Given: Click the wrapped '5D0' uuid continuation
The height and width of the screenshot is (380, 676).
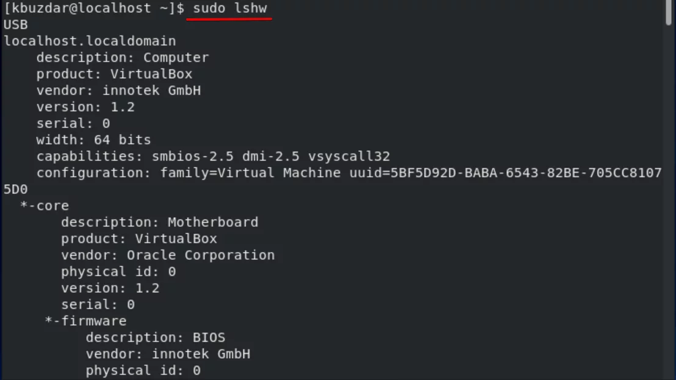Looking at the screenshot, I should coord(15,189).
